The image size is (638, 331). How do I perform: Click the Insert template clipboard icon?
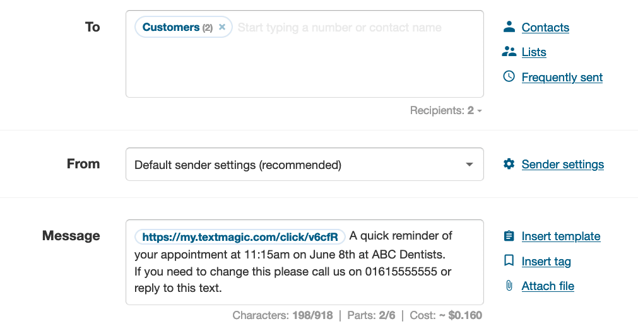coord(509,236)
